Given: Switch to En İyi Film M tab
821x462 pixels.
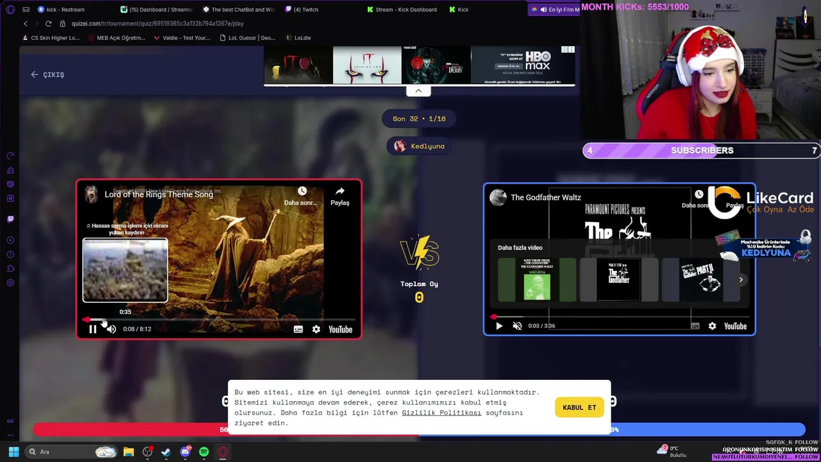Looking at the screenshot, I should tap(555, 10).
